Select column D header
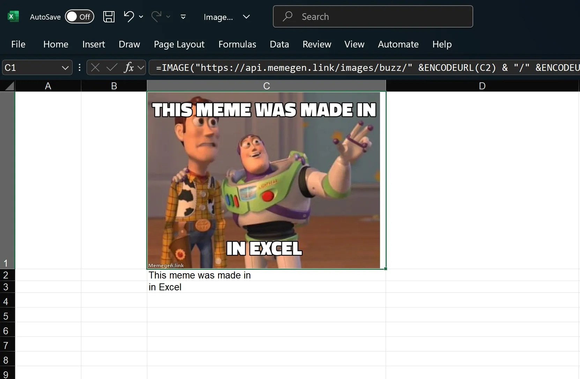 (x=482, y=86)
